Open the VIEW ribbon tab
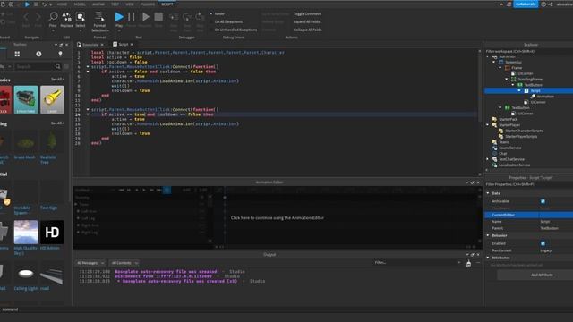 click(130, 4)
